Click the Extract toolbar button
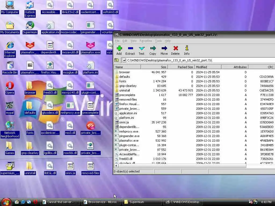Image resolution: width=275 pixels, height=206 pixels. pyautogui.click(x=130, y=50)
